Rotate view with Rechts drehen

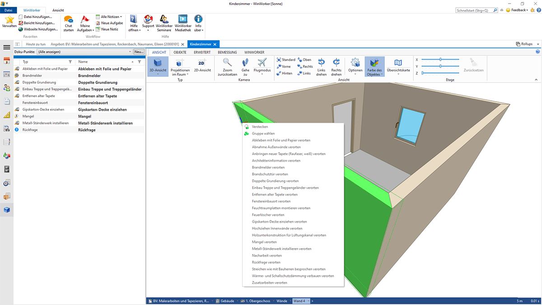coord(336,67)
